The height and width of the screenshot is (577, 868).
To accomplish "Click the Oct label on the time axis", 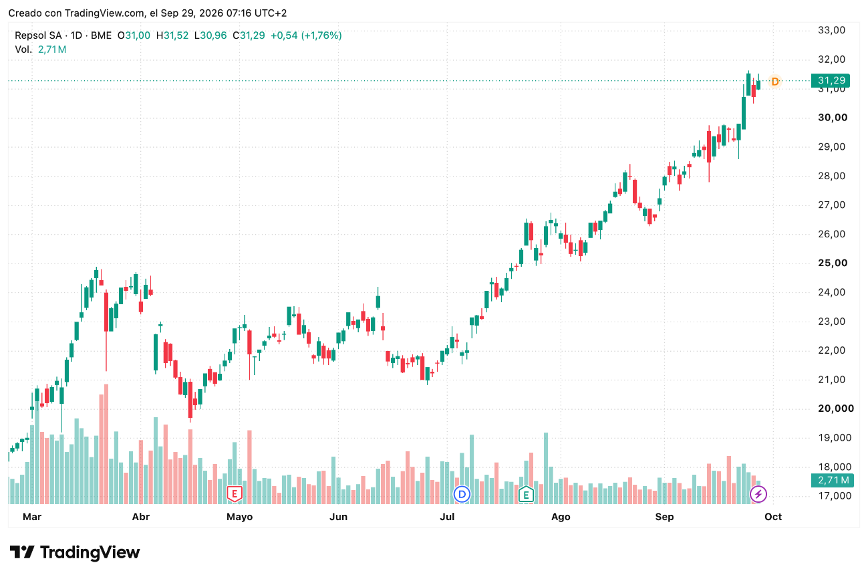I will [773, 517].
